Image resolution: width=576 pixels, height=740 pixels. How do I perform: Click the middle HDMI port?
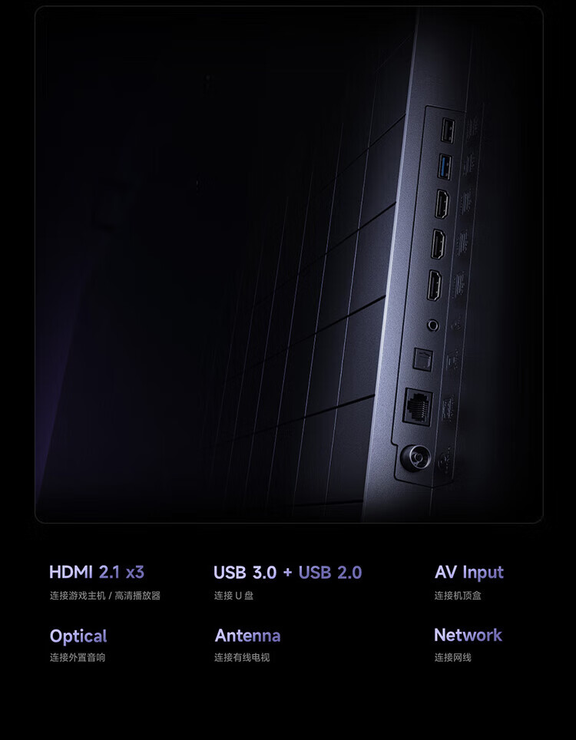[x=438, y=244]
